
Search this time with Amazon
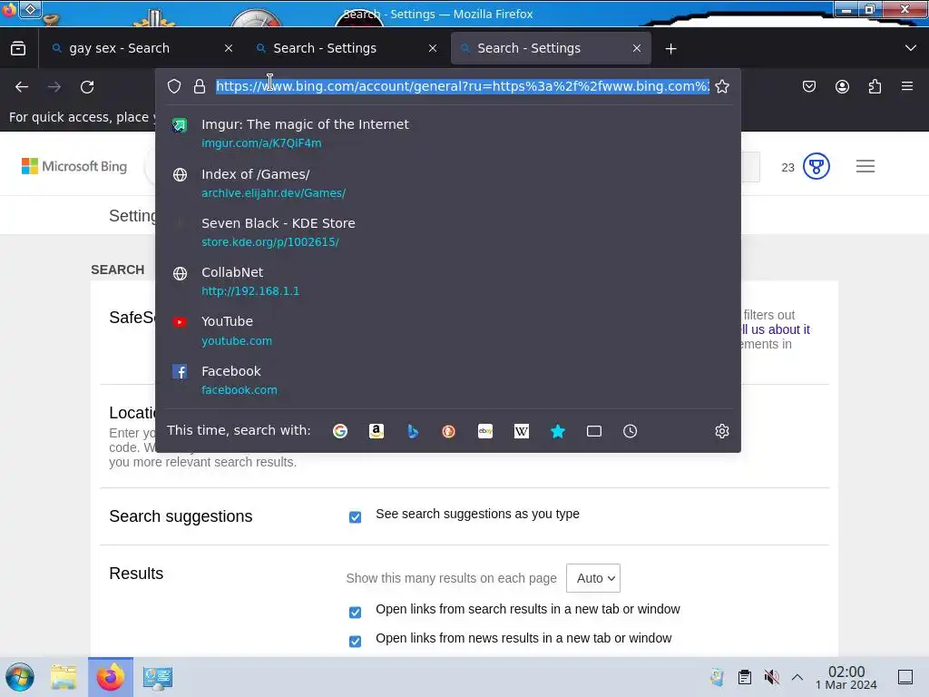[x=376, y=431]
